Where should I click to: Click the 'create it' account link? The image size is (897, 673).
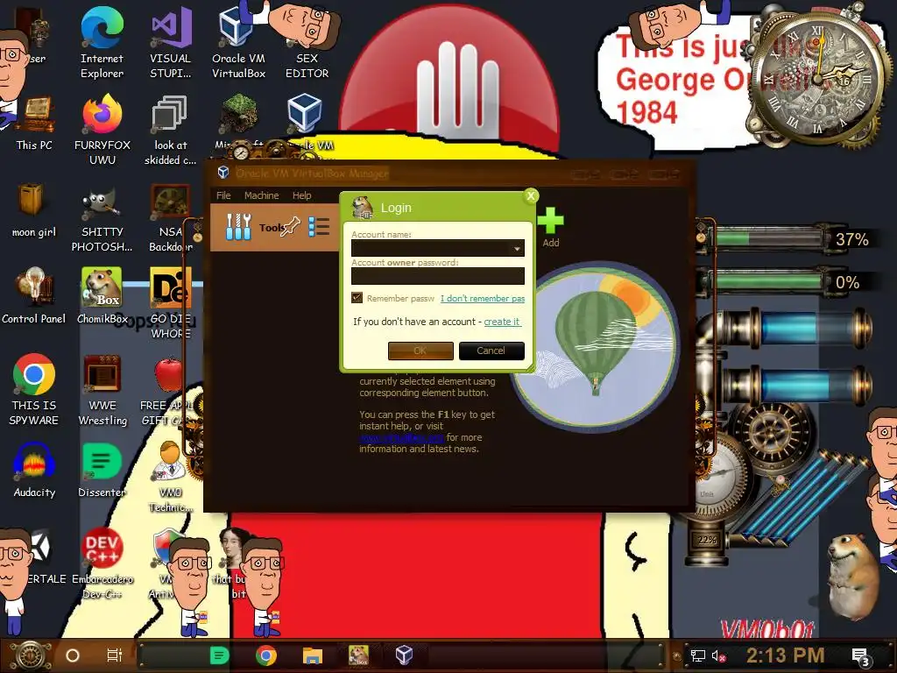502,322
